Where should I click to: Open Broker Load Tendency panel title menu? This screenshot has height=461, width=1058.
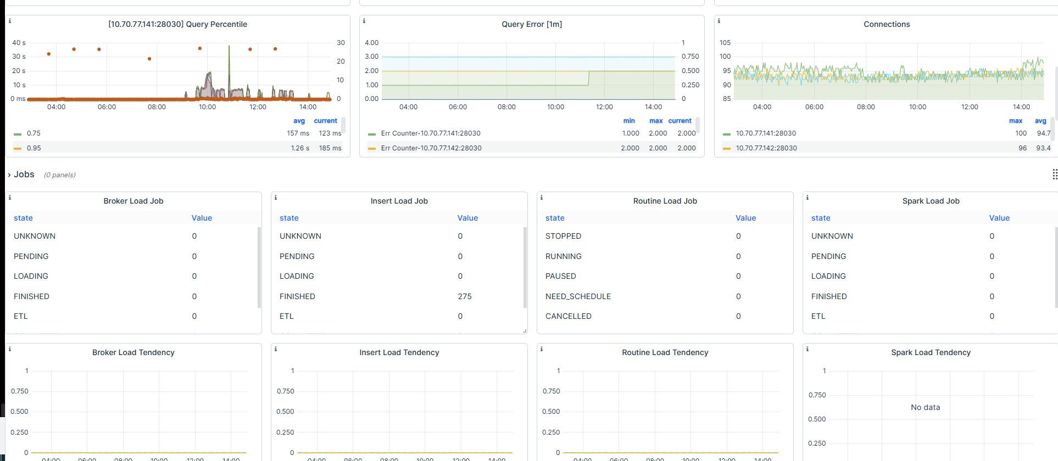coord(133,352)
